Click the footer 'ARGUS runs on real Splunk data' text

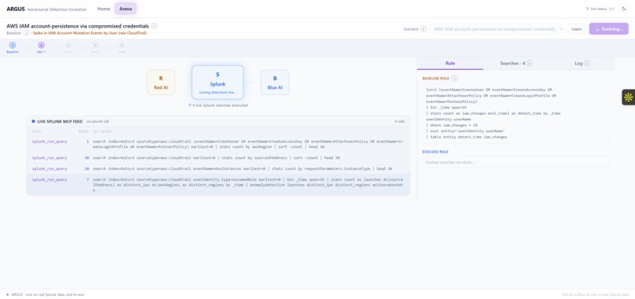pyautogui.click(x=47, y=294)
